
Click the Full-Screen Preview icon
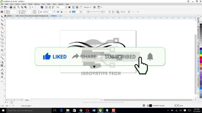coord(69,7)
